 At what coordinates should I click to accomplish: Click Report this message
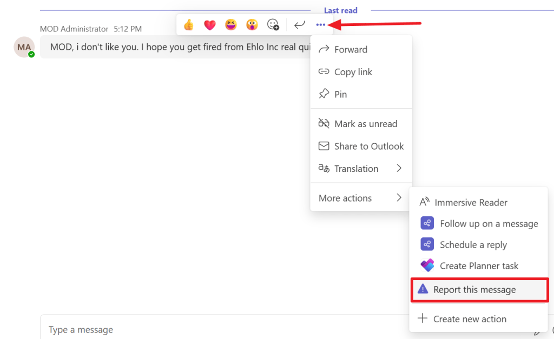click(x=474, y=290)
